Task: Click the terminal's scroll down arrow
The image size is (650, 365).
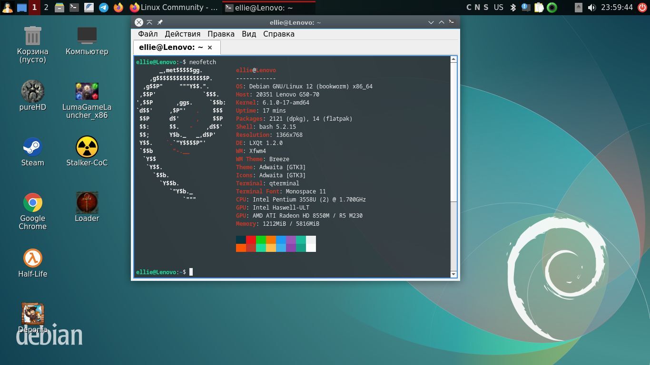Action: pos(453,274)
